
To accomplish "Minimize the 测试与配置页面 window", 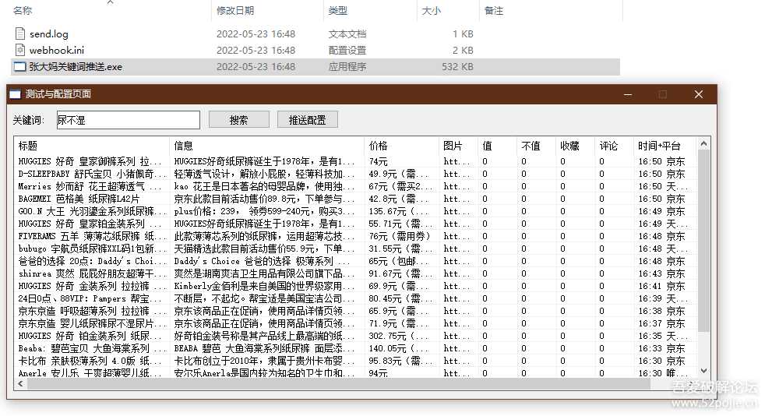I will point(628,94).
